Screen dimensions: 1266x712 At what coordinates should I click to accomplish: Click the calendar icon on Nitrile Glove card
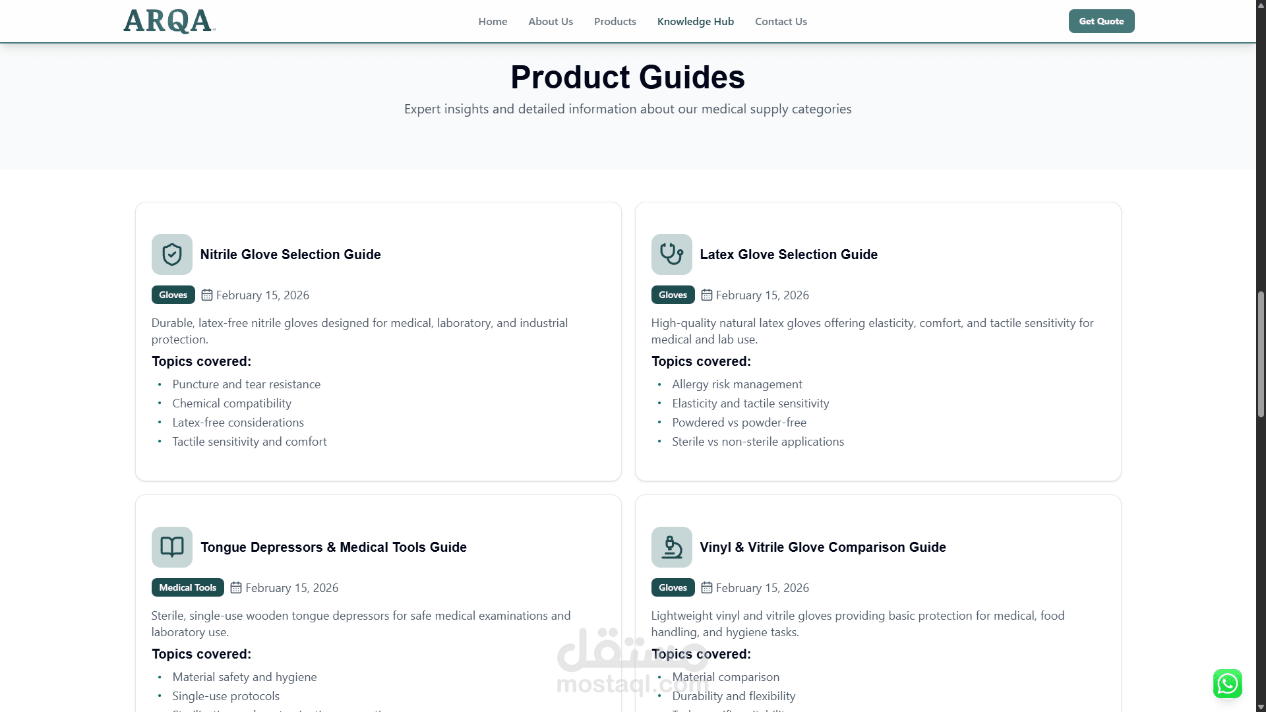pyautogui.click(x=206, y=295)
